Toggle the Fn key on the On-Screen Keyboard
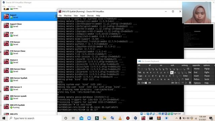The height and width of the screenshot is (121, 215). (139, 83)
